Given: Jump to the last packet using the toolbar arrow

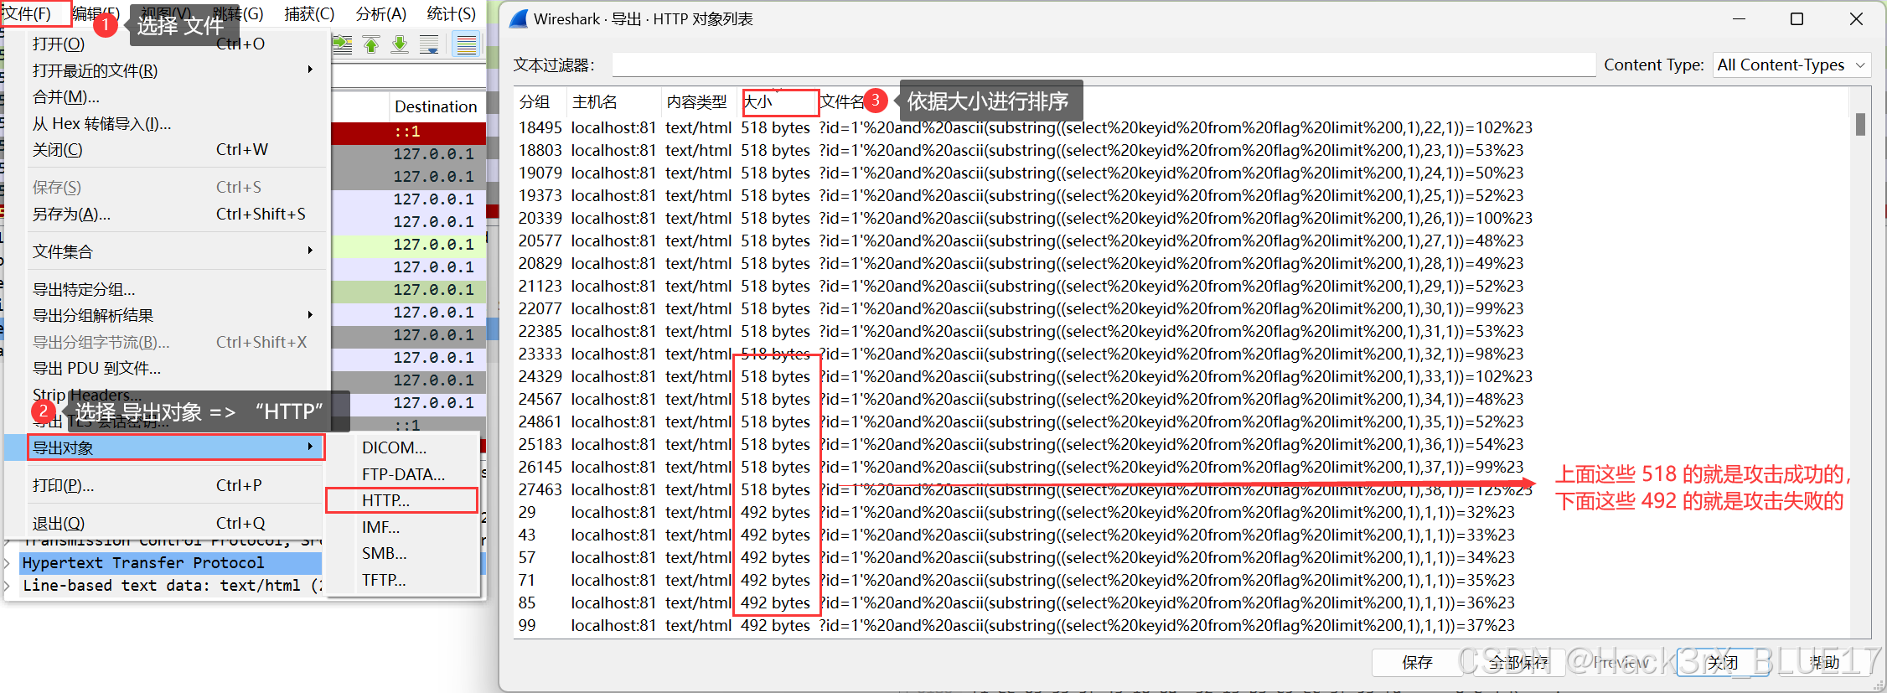Looking at the screenshot, I should (400, 44).
